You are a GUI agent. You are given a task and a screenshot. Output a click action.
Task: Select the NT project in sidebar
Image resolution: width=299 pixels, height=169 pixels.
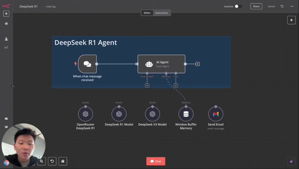[x=6, y=48]
